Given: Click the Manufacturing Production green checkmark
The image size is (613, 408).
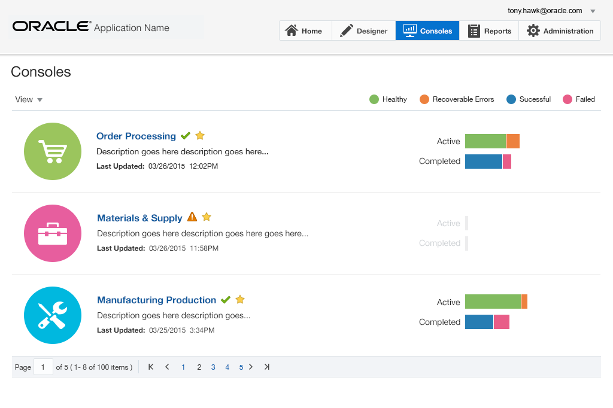Looking at the screenshot, I should point(226,300).
